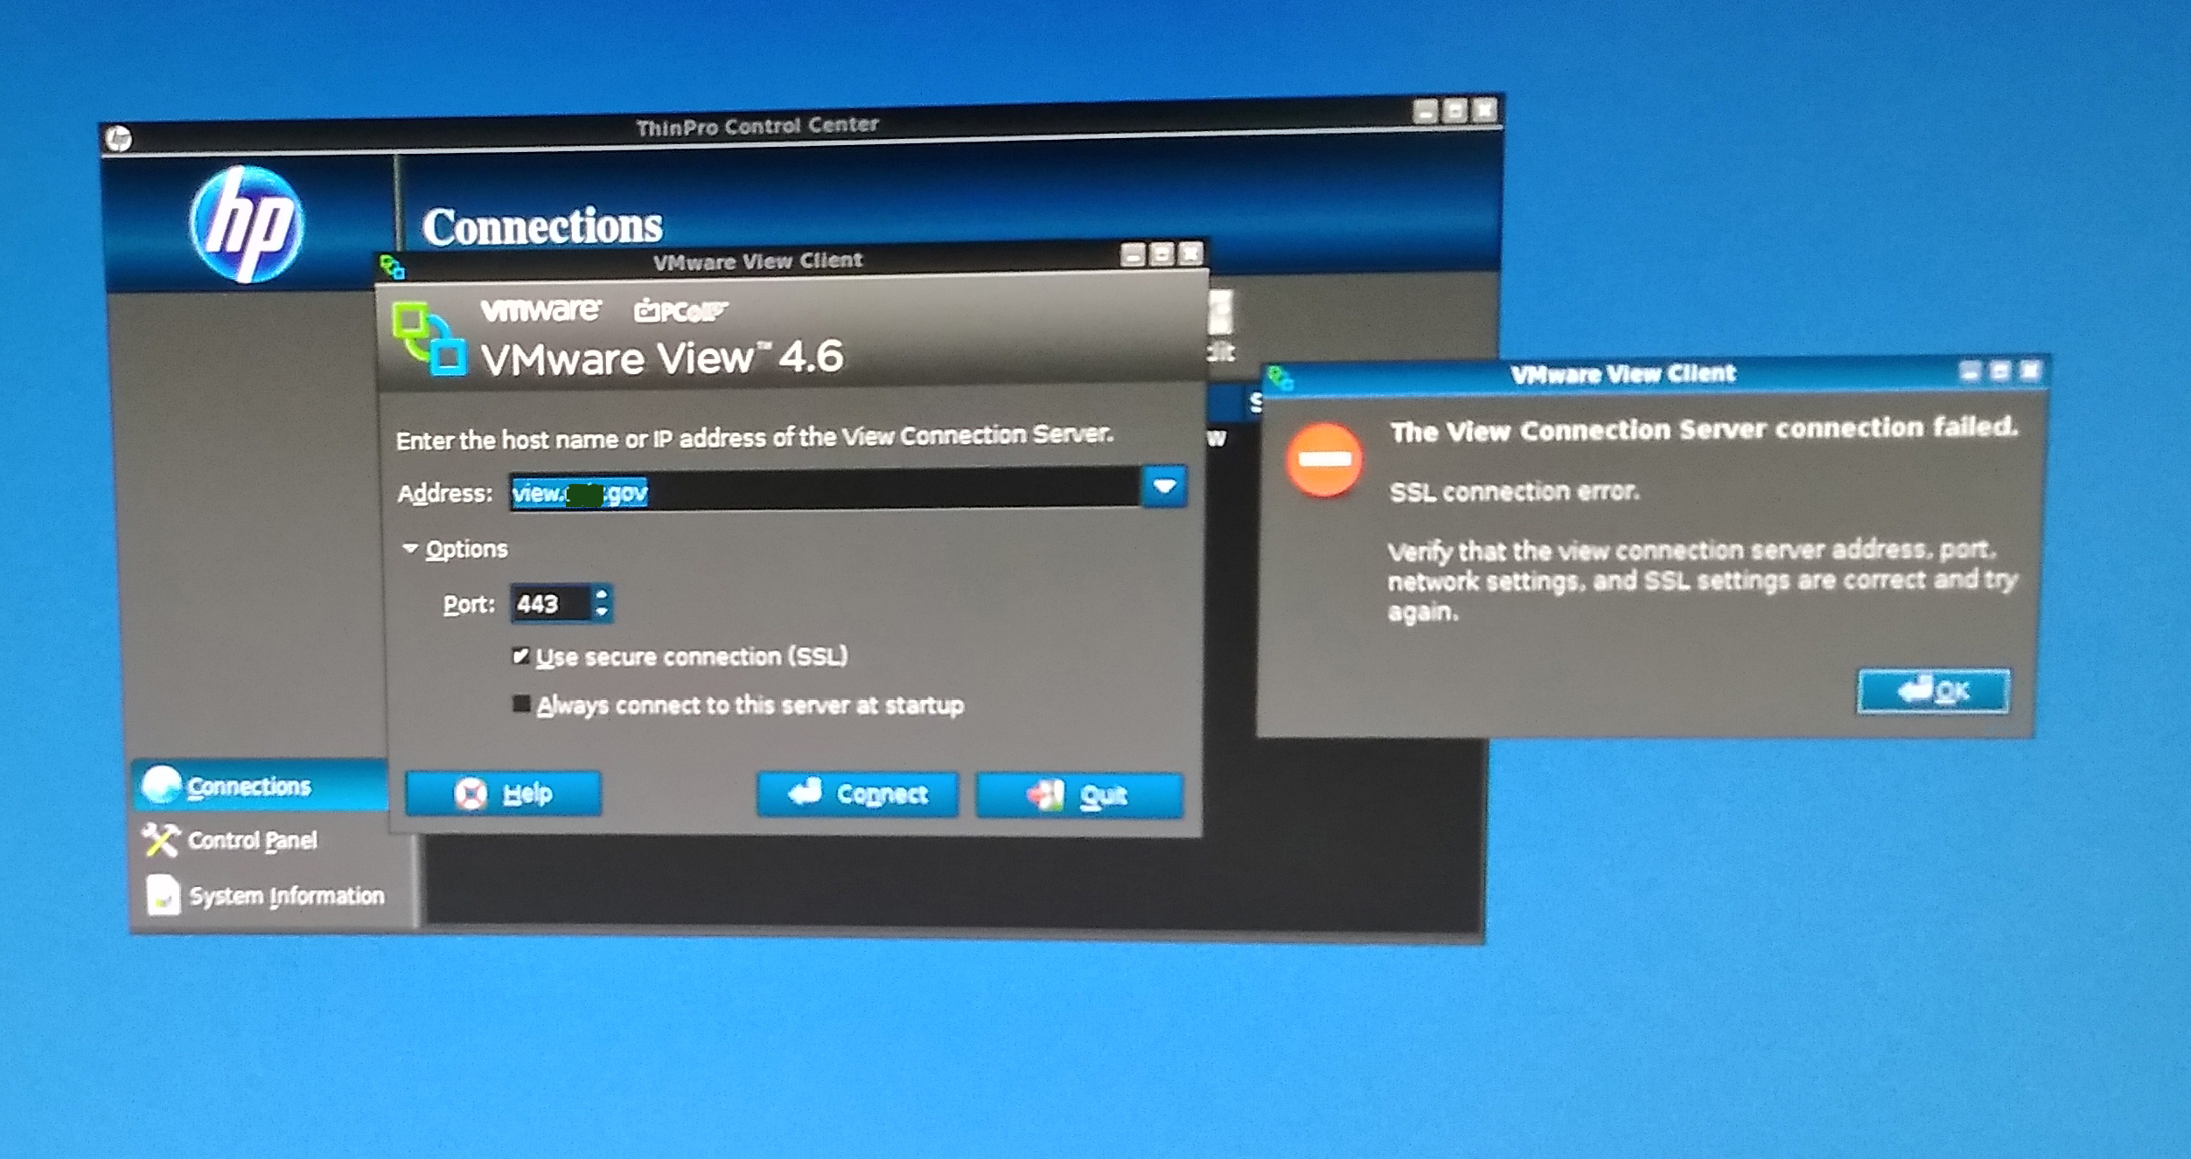Dismiss the SSL error with OK
The width and height of the screenshot is (2191, 1159).
(1933, 690)
